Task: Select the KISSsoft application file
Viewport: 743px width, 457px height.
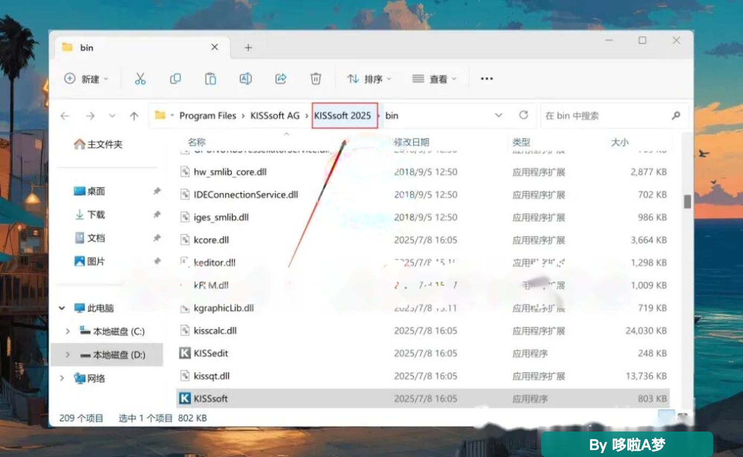Action: pos(423,398)
